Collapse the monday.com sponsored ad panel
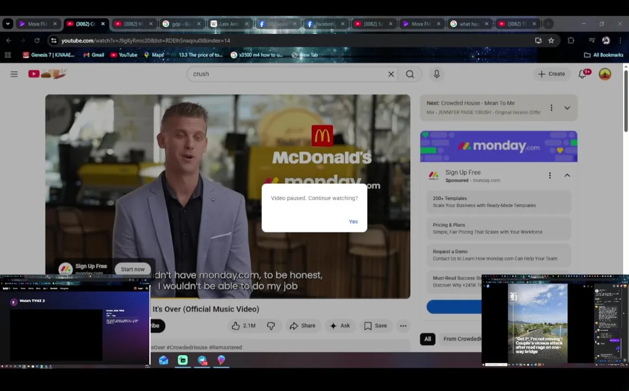Screen dimensions: 629x391 567,175
